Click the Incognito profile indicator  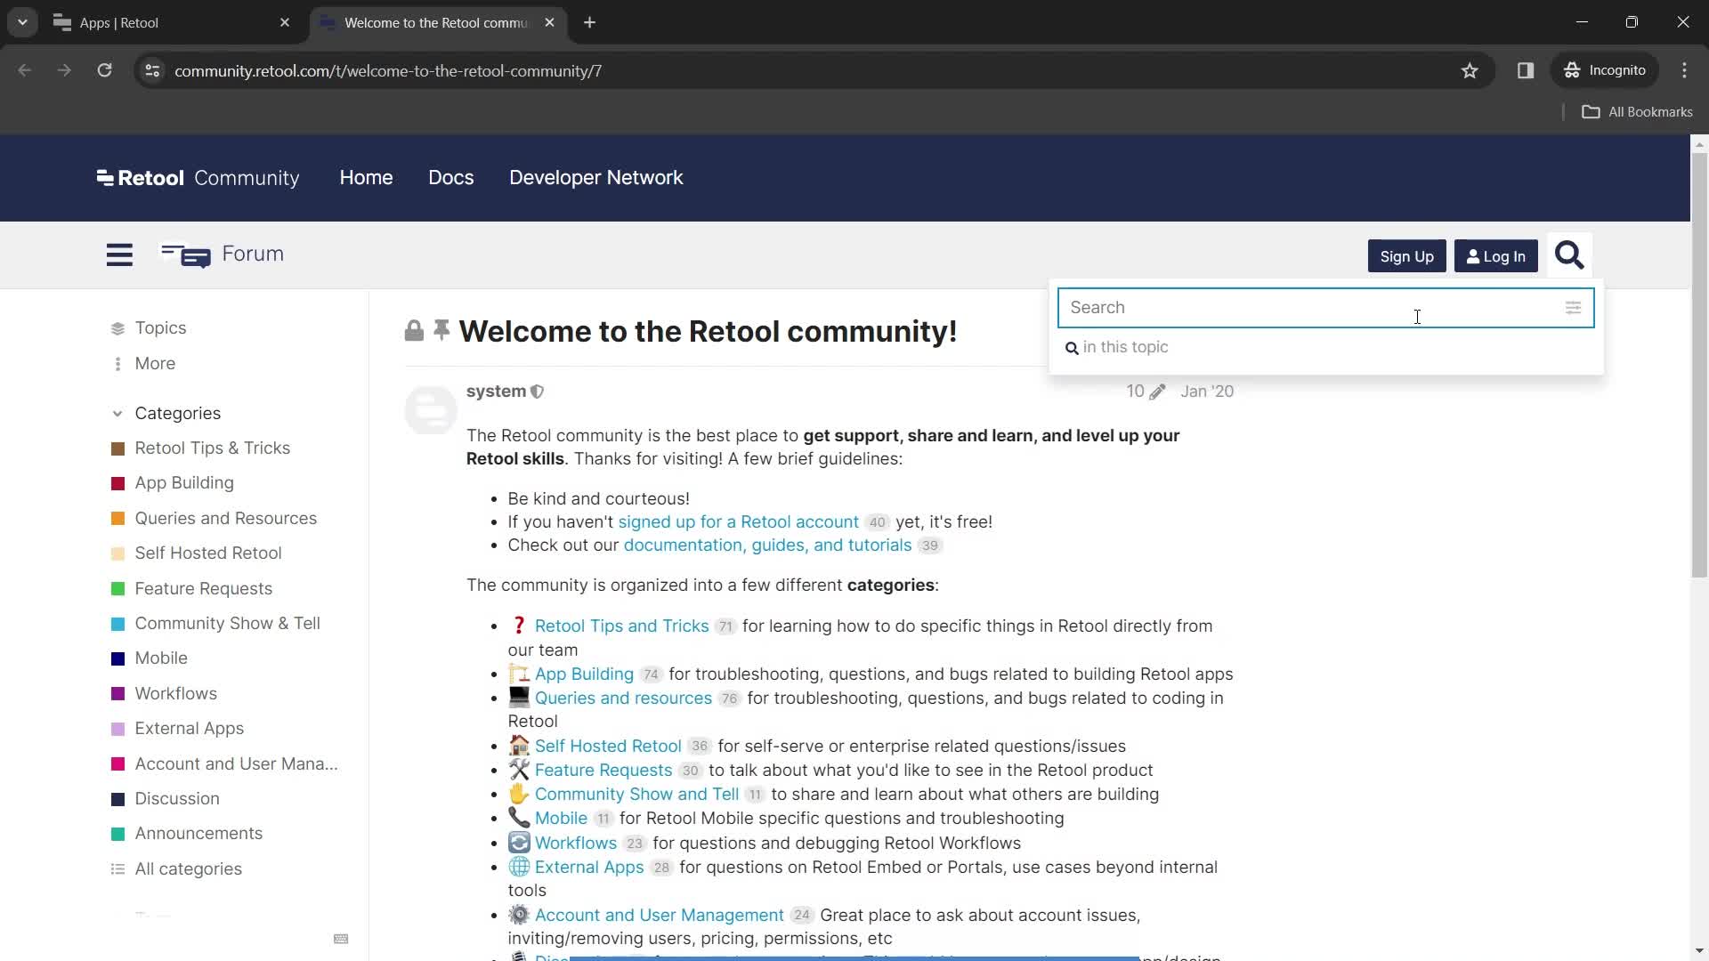(x=1605, y=70)
